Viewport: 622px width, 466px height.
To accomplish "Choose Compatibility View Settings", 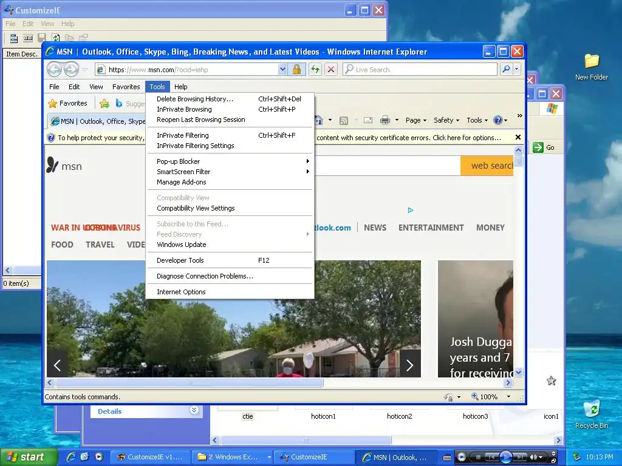I will 230,208.
